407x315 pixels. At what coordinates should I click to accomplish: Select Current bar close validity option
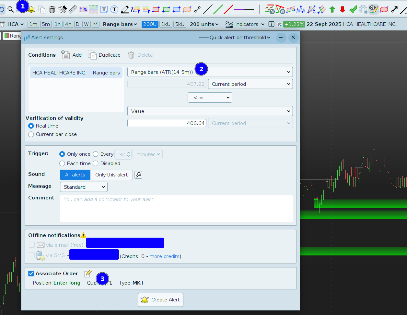(x=31, y=134)
